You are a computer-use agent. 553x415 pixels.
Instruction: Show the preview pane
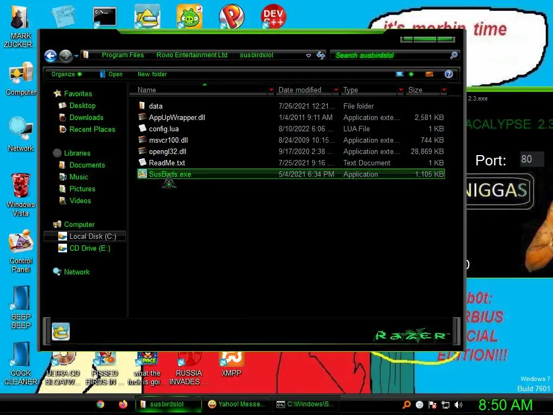tap(429, 74)
